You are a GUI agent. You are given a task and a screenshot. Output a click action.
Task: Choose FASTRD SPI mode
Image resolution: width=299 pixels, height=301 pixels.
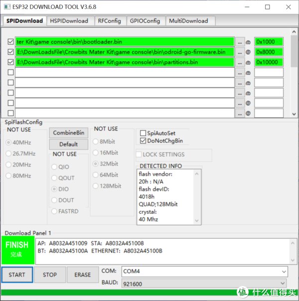pyautogui.click(x=54, y=211)
